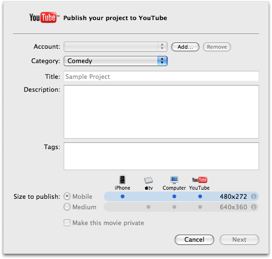Click the YouTube icon above size table
This screenshot has height=259, width=272.
[200, 180]
